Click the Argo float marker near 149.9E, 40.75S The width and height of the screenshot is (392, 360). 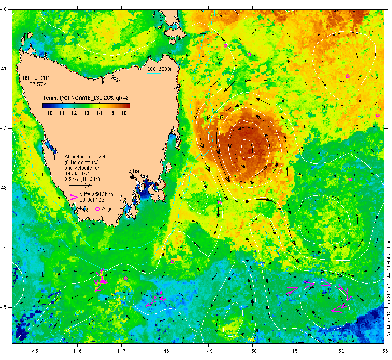249,55
